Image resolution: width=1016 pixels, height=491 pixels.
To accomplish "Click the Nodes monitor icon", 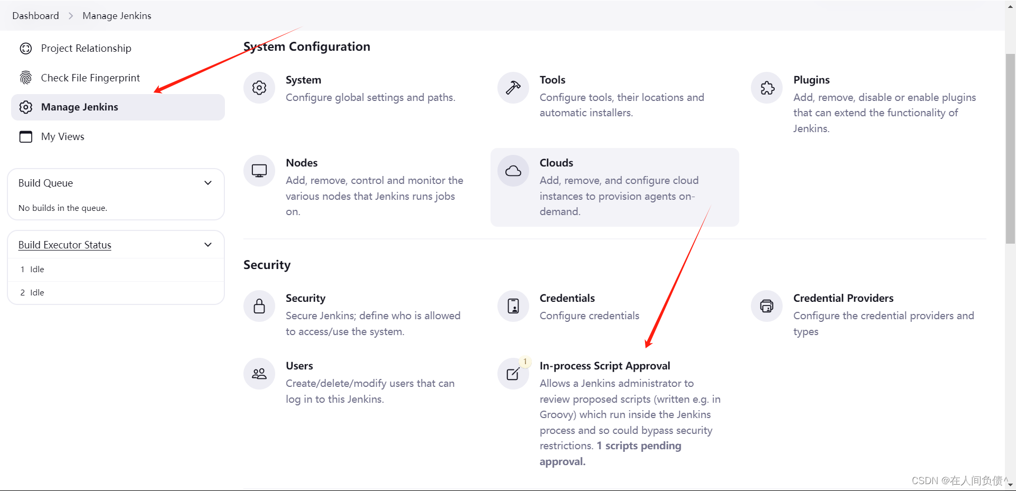I will (x=259, y=170).
